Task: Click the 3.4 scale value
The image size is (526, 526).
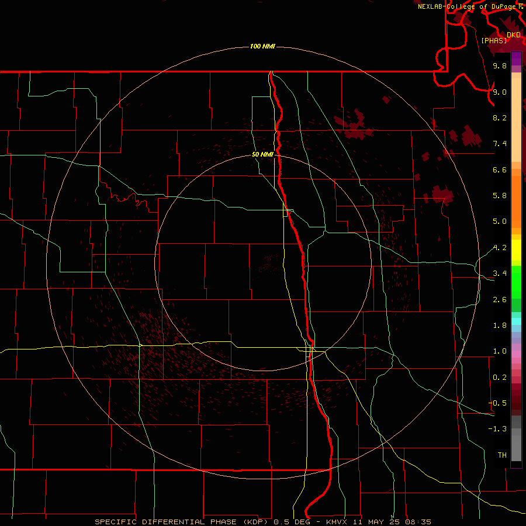Action: tap(500, 274)
